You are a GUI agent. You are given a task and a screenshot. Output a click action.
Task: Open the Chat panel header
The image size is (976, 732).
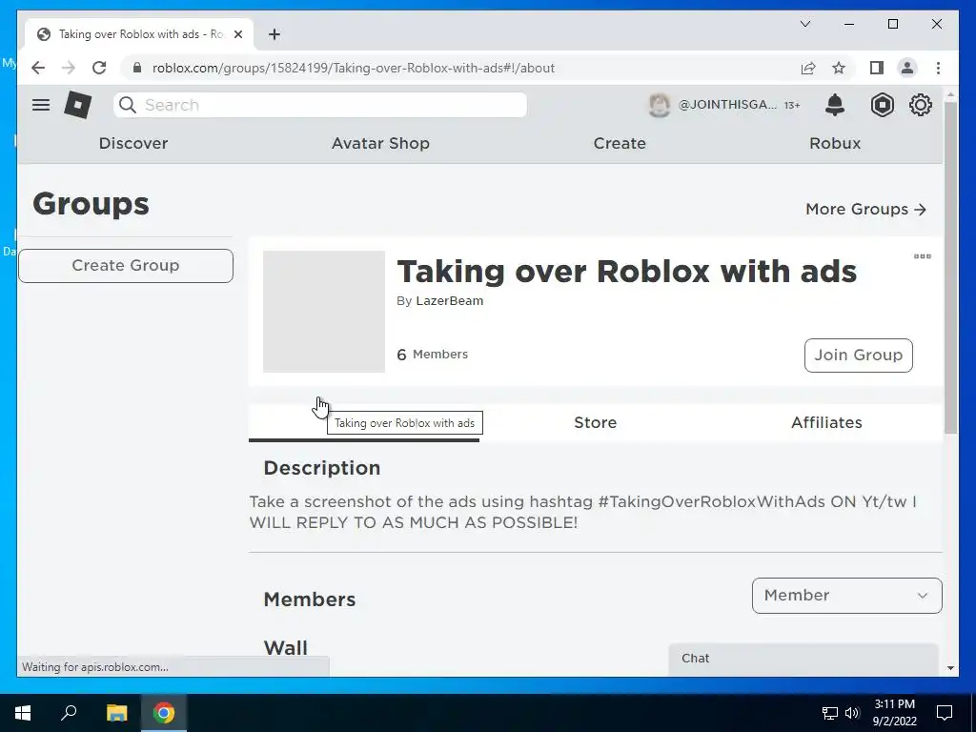point(803,659)
